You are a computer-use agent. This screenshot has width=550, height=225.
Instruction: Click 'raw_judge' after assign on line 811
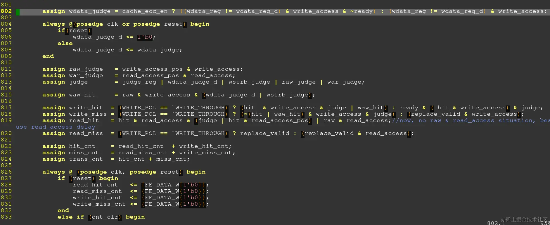86,69
